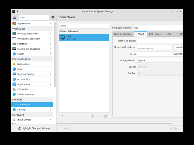The image size is (194, 145).
Task: Open the KDE Wallet icon
Action: [14, 89]
